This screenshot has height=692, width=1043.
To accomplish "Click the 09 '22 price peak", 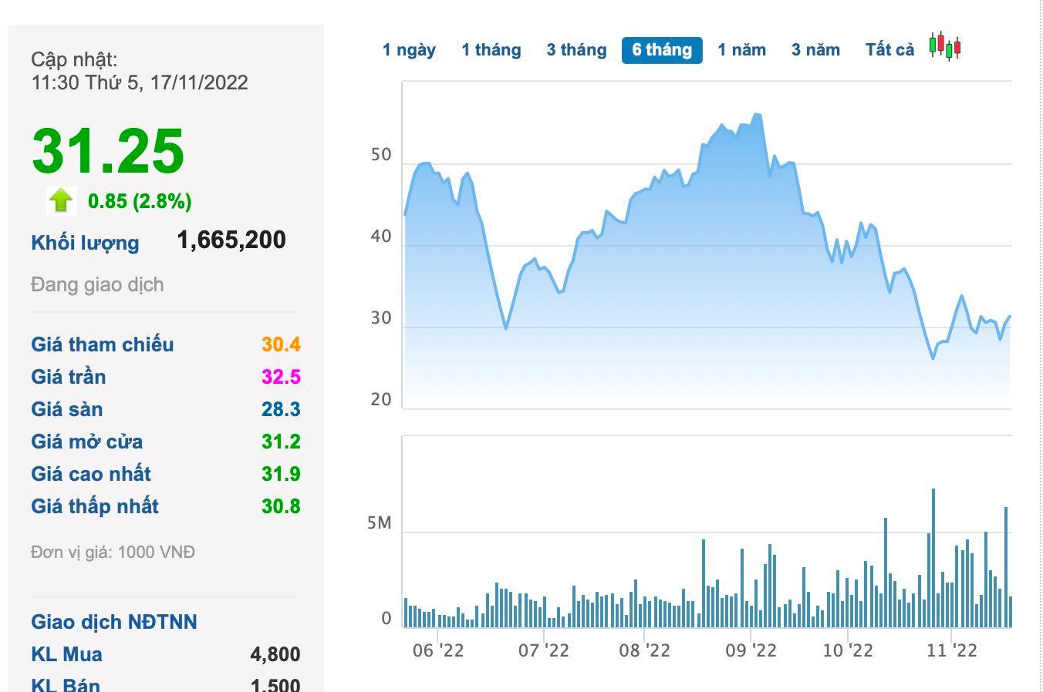I will (x=757, y=115).
